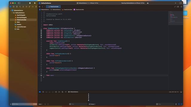Open the Library with the plus button

tap(175, 3)
